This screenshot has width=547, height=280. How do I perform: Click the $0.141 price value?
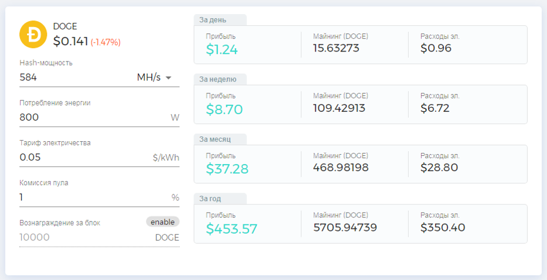point(70,41)
